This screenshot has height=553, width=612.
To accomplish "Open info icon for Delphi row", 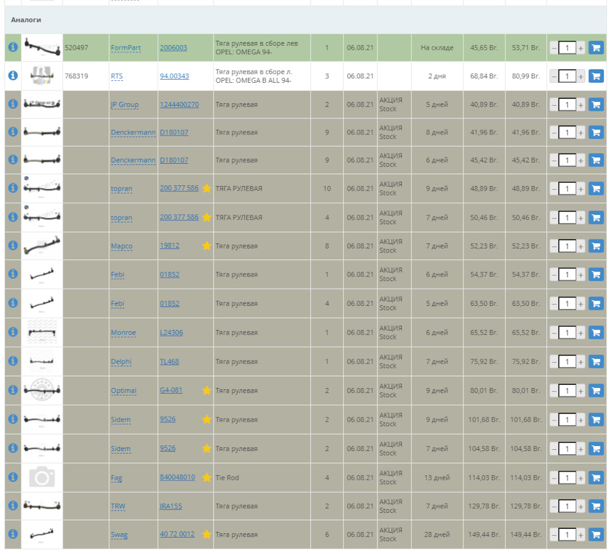I will pos(13,361).
